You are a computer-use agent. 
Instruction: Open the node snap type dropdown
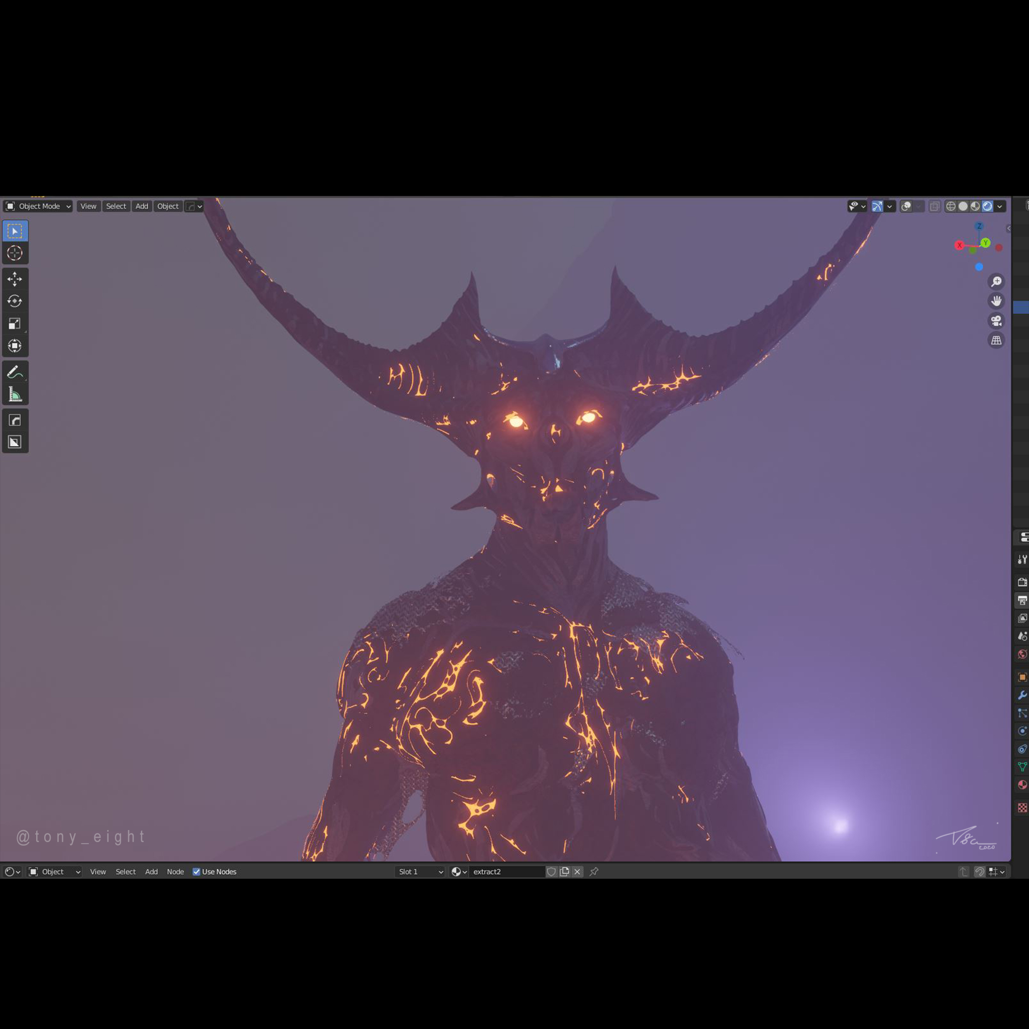[x=997, y=872]
